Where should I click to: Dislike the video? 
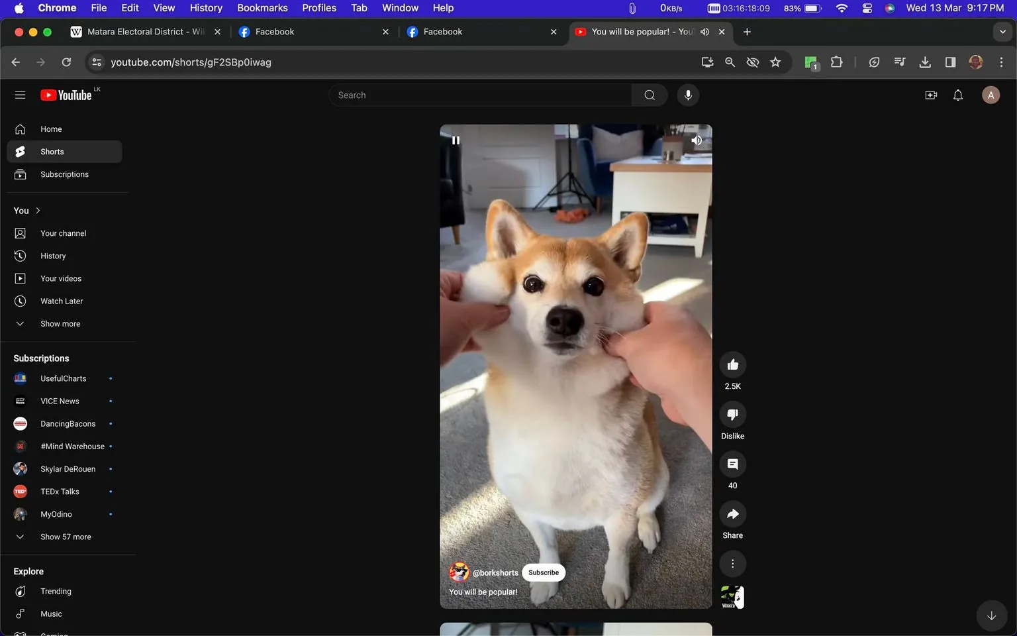click(732, 414)
